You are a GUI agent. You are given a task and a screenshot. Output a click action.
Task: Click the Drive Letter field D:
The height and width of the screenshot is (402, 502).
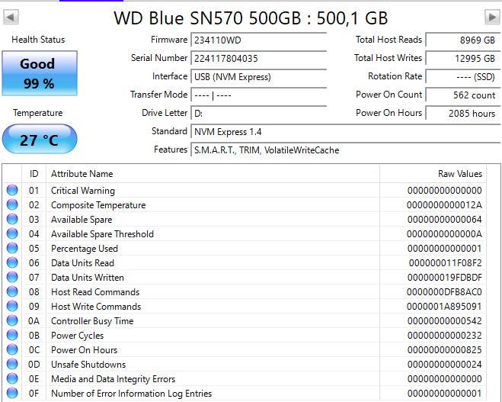click(259, 114)
